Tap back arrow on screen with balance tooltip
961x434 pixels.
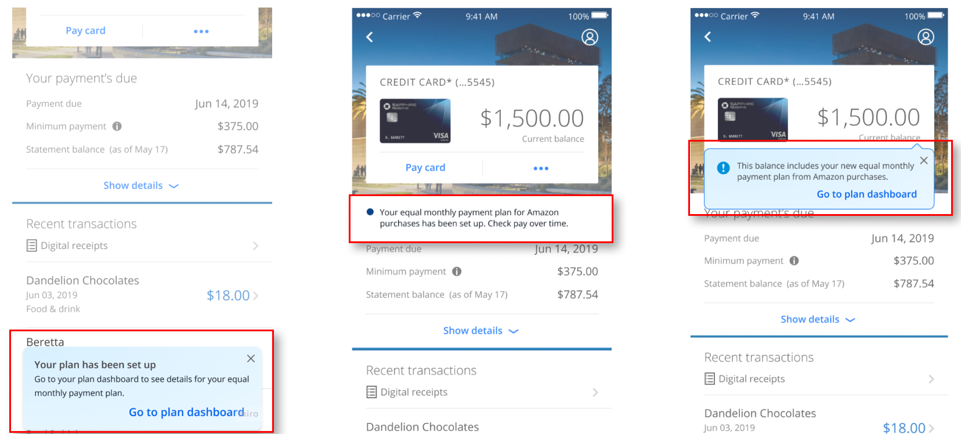(708, 37)
